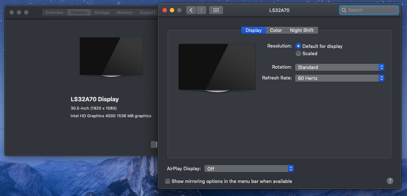Image resolution: width=407 pixels, height=196 pixels.
Task: Select Default for display resolution
Action: click(x=298, y=46)
